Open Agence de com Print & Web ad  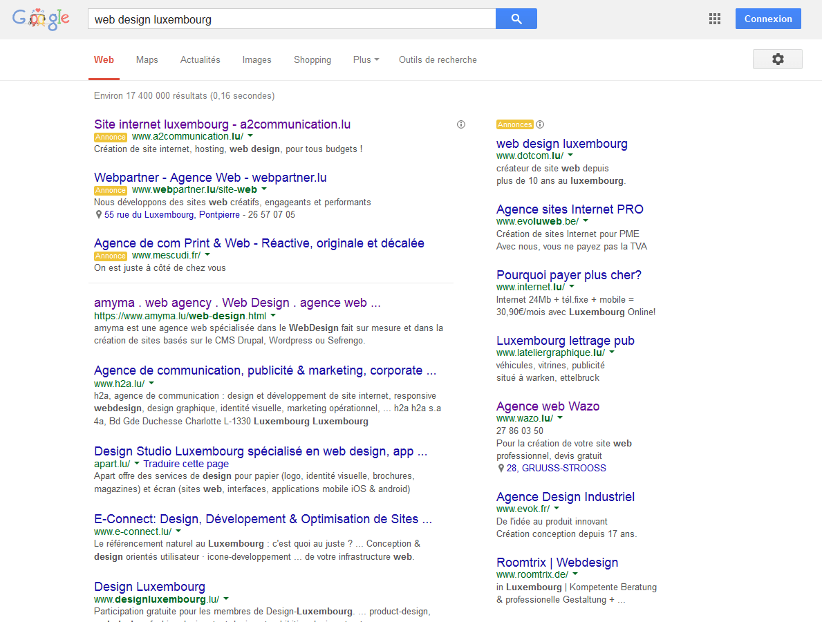[x=259, y=243]
